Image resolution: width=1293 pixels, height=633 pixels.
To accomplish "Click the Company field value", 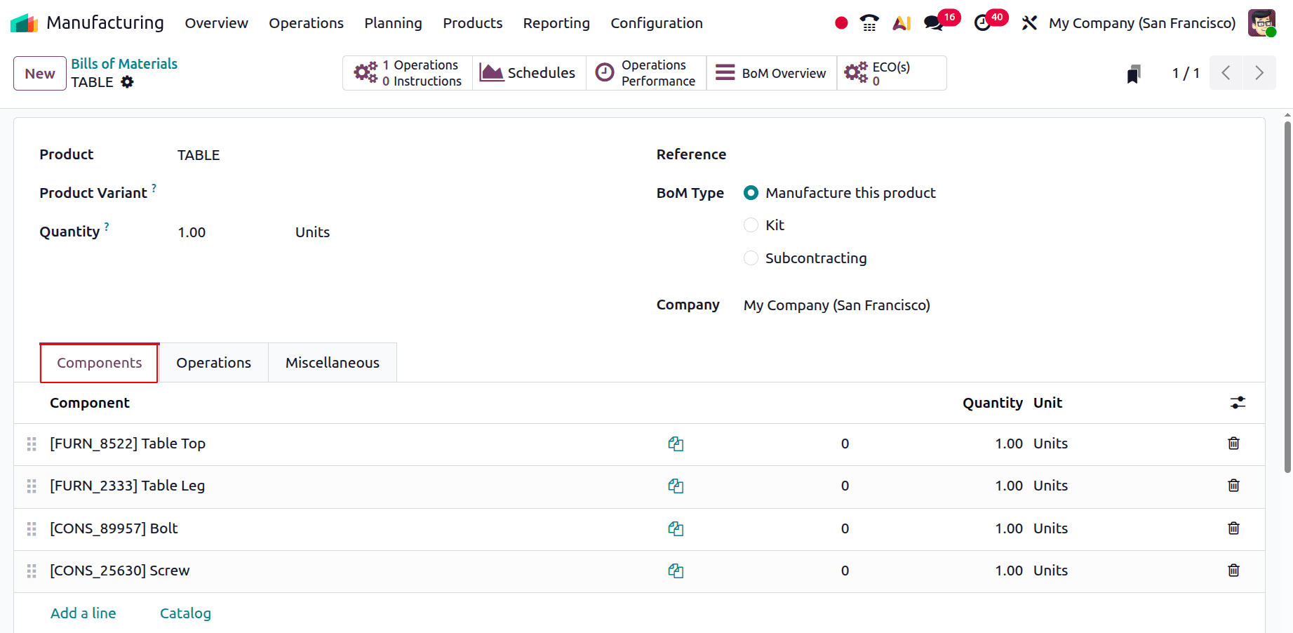I will click(x=837, y=305).
